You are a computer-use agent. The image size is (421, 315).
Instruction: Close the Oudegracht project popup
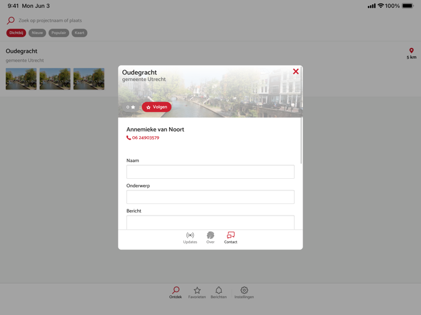tap(296, 71)
